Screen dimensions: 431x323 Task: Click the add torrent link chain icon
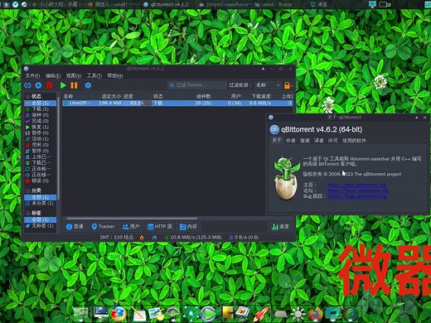(27, 85)
